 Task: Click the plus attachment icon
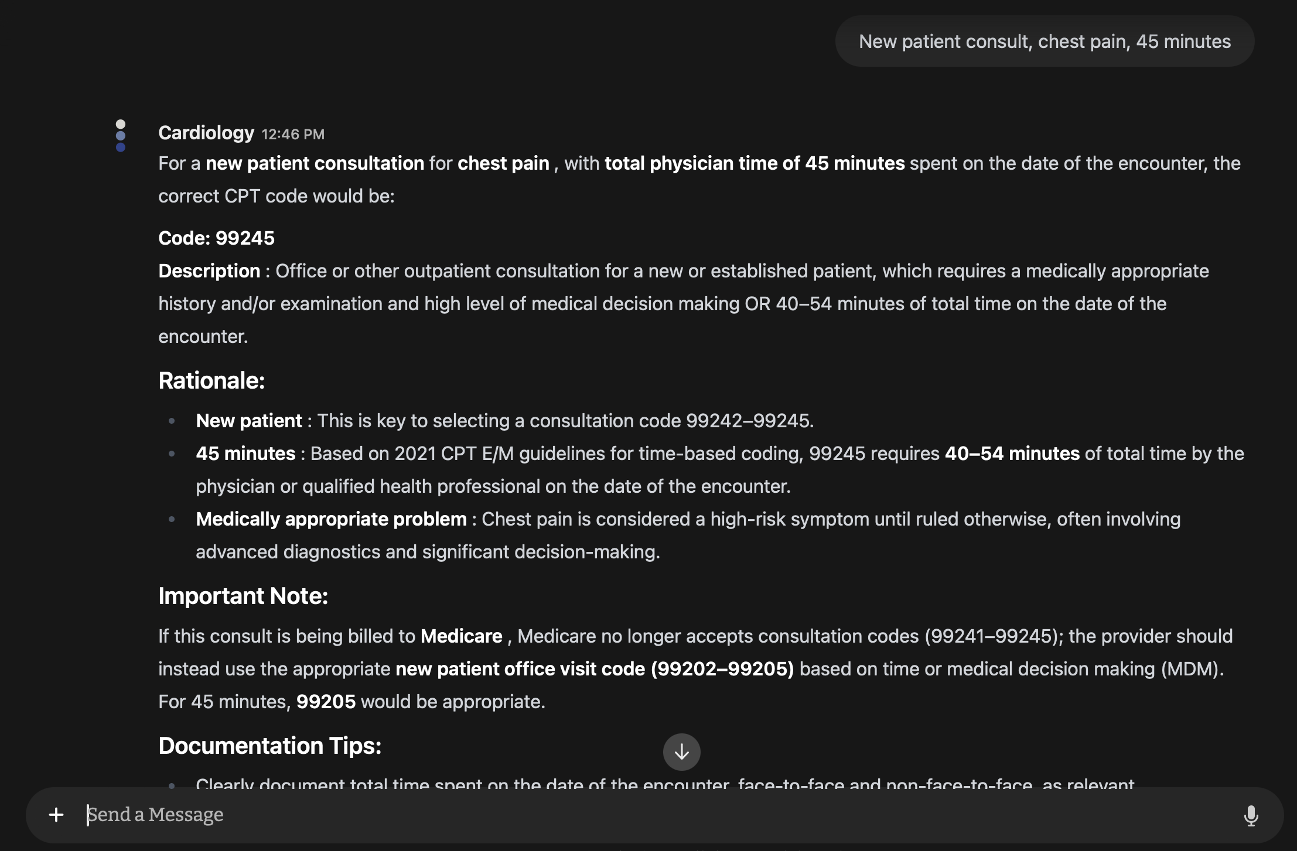pyautogui.click(x=56, y=814)
